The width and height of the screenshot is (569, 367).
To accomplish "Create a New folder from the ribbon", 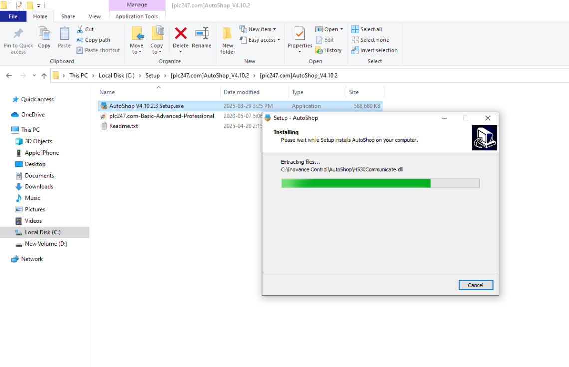I will [228, 40].
